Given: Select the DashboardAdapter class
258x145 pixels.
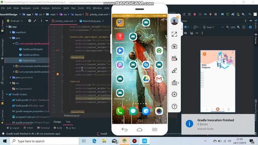Looking at the screenshot, I should (x=33, y=49).
